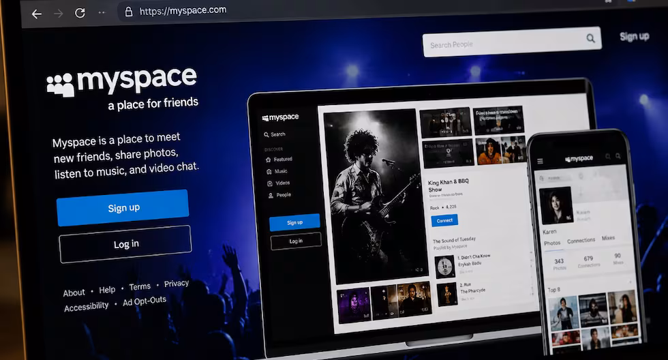Select People in laptop mockup sidebar
668x360 pixels.
(279, 195)
